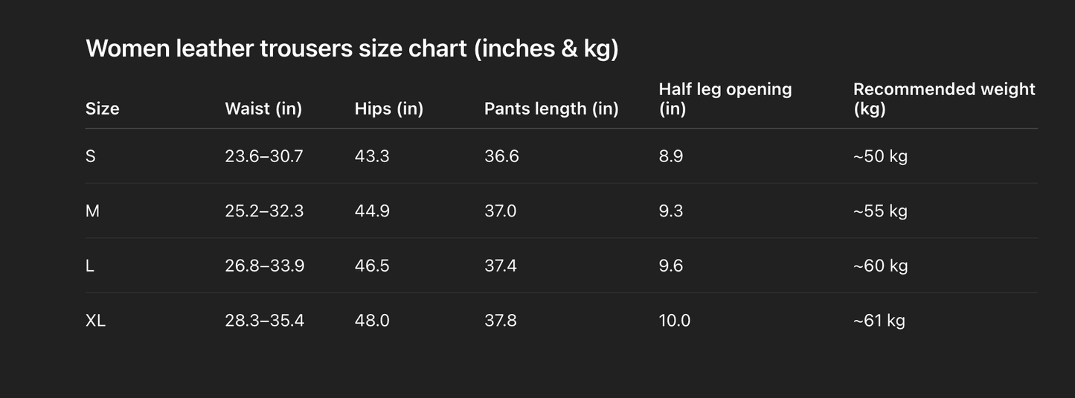
Task: Click the Hips (in) column header
Action: (x=388, y=109)
